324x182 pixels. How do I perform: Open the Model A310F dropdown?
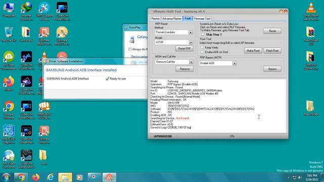coord(191,42)
